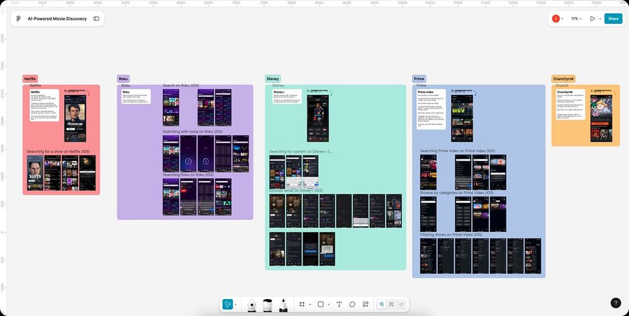The height and width of the screenshot is (316, 629).
Task: Select the Disney section label
Action: [273, 79]
